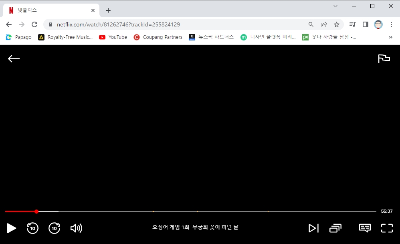Go forward in browser history
Viewport: 400px width, 244px height.
click(22, 24)
